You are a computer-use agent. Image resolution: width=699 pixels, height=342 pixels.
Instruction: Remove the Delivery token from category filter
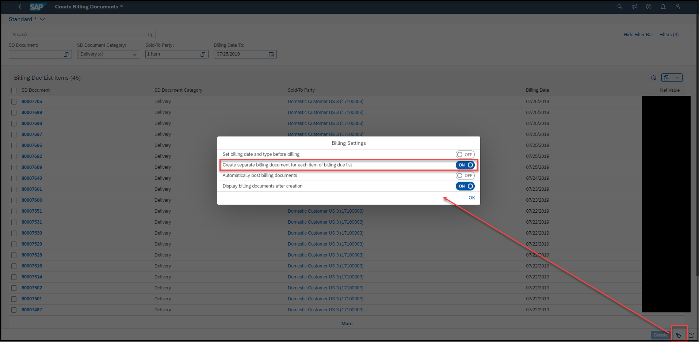pos(99,54)
